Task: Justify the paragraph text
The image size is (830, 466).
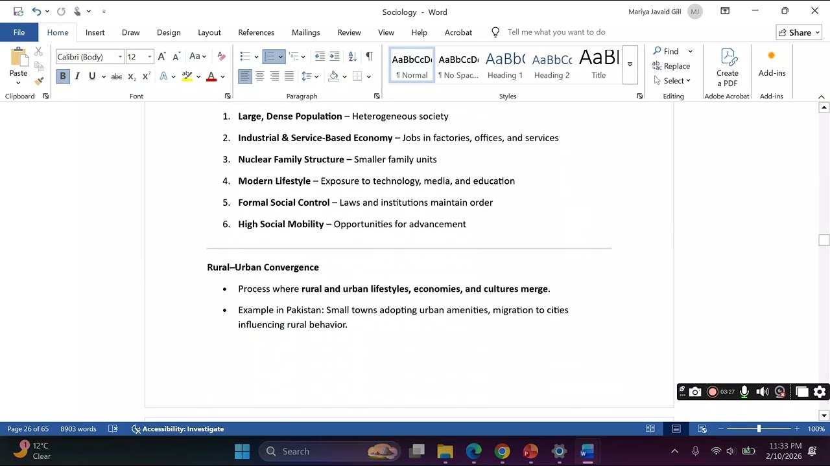Action: click(x=289, y=76)
